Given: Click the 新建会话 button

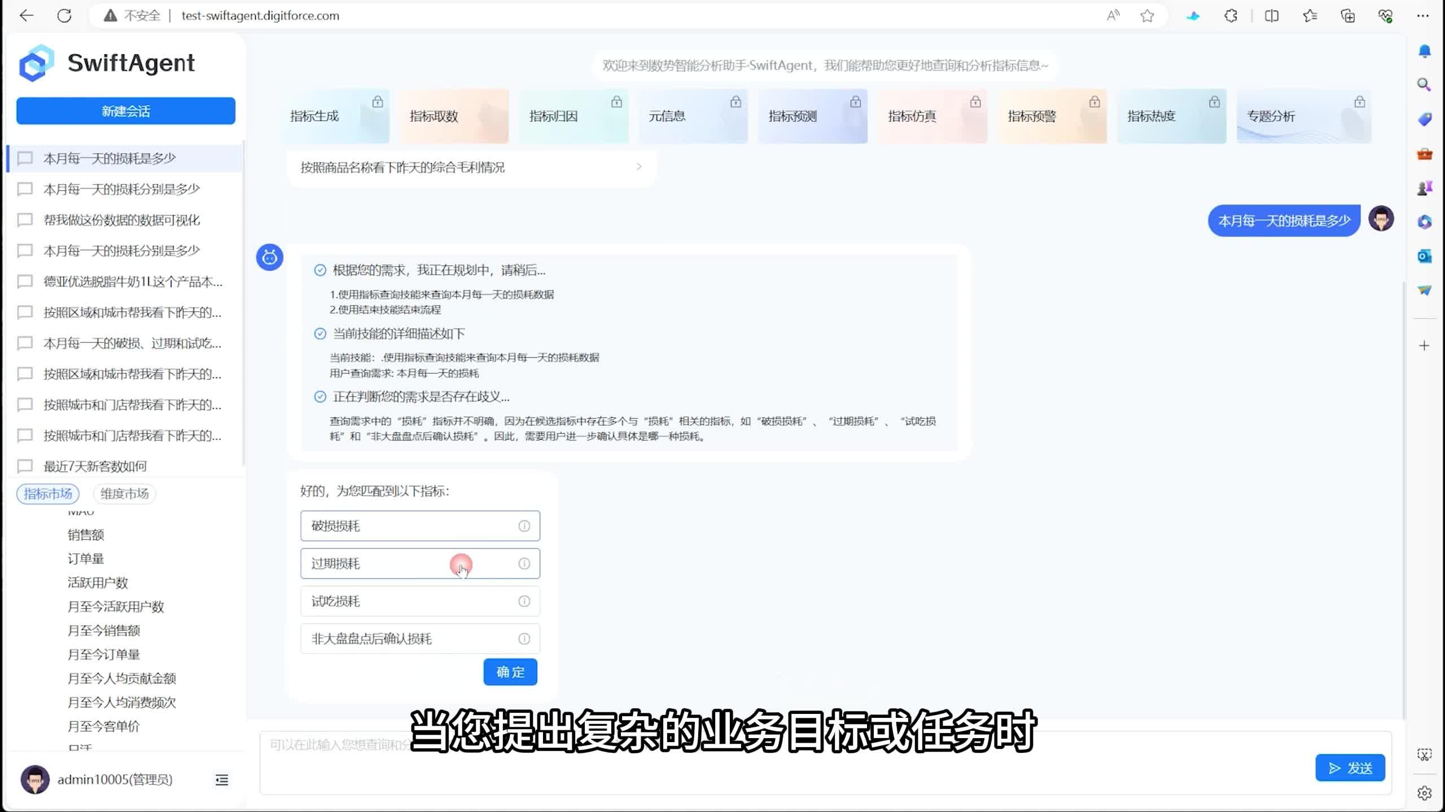Looking at the screenshot, I should (125, 111).
